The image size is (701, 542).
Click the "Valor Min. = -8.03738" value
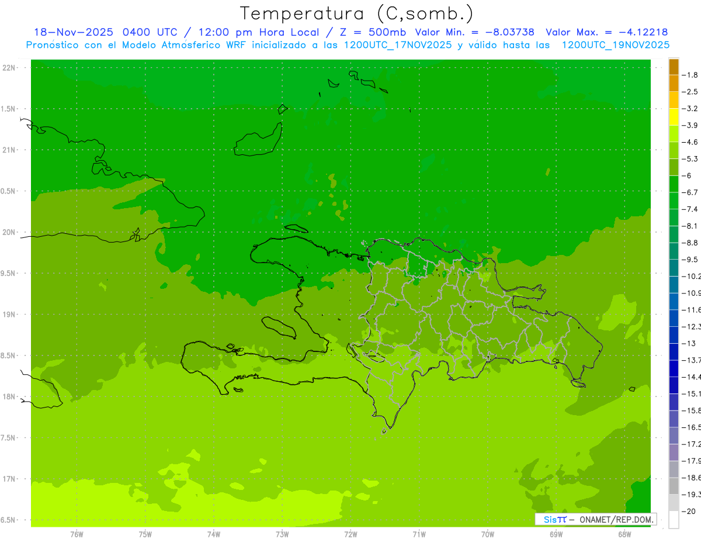pos(475,32)
